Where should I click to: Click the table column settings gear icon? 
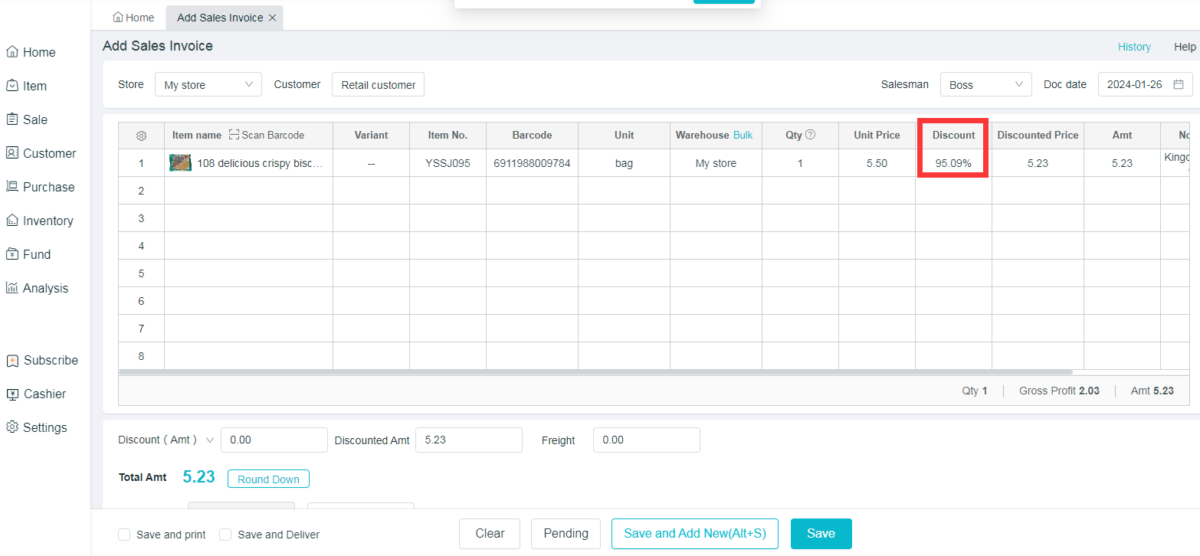[141, 136]
